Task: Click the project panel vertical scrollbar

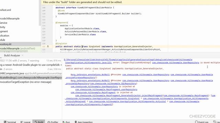Action: coord(40,13)
